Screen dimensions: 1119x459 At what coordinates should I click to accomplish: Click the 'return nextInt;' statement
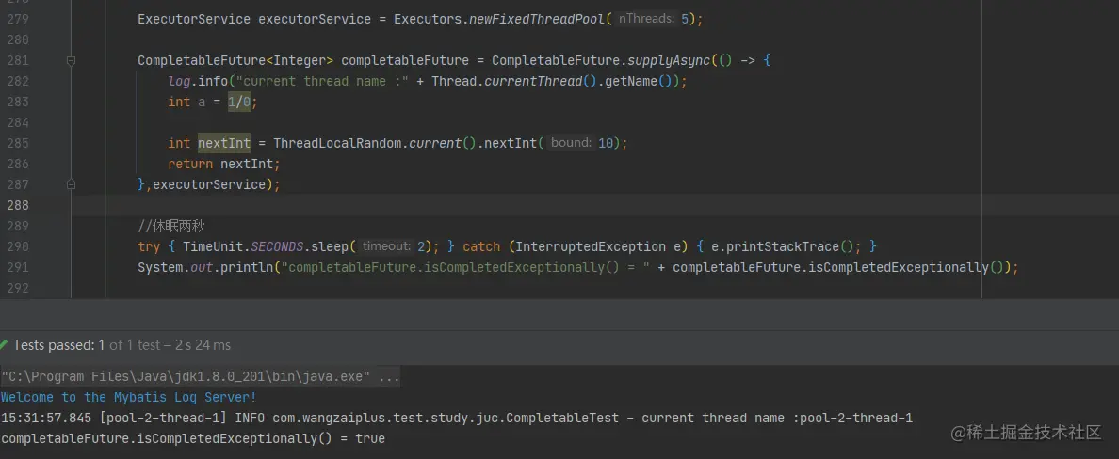[x=224, y=164]
